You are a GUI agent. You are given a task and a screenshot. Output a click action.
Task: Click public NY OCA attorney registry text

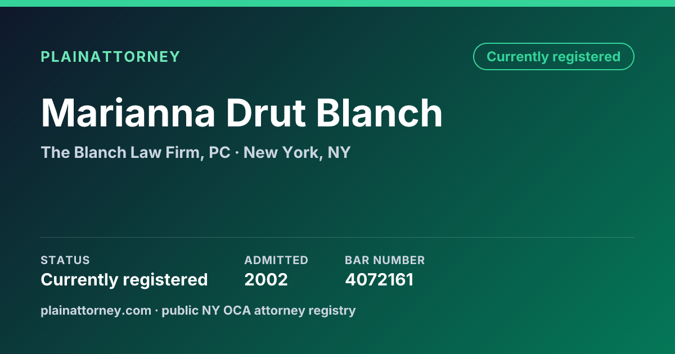[259, 310]
